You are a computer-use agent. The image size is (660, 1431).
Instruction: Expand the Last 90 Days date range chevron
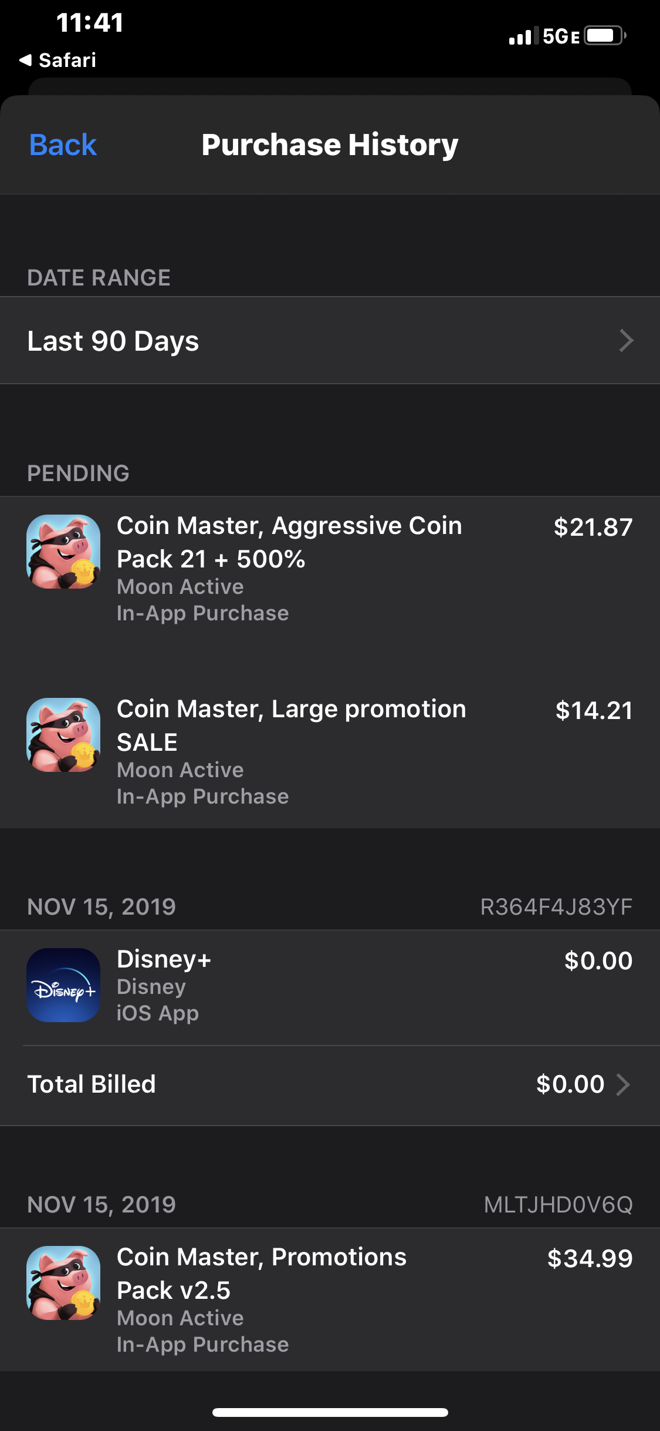click(626, 341)
